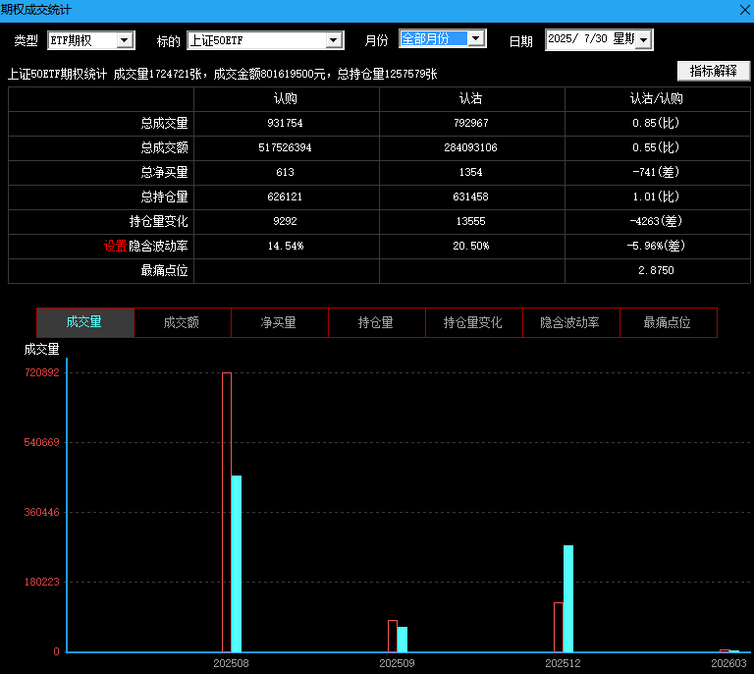Click the ratio value 1.01(比)
This screenshot has width=754, height=674.
tap(656, 197)
